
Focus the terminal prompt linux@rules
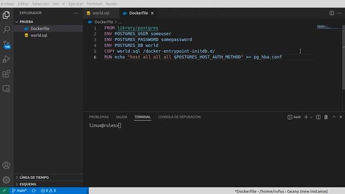tap(105, 126)
